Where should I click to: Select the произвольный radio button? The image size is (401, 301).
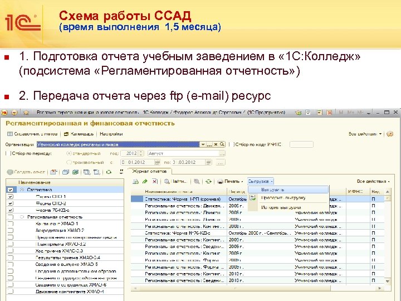click(x=69, y=162)
